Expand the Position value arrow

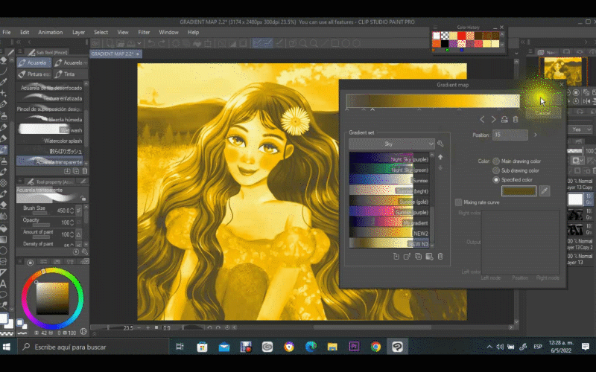pos(536,135)
